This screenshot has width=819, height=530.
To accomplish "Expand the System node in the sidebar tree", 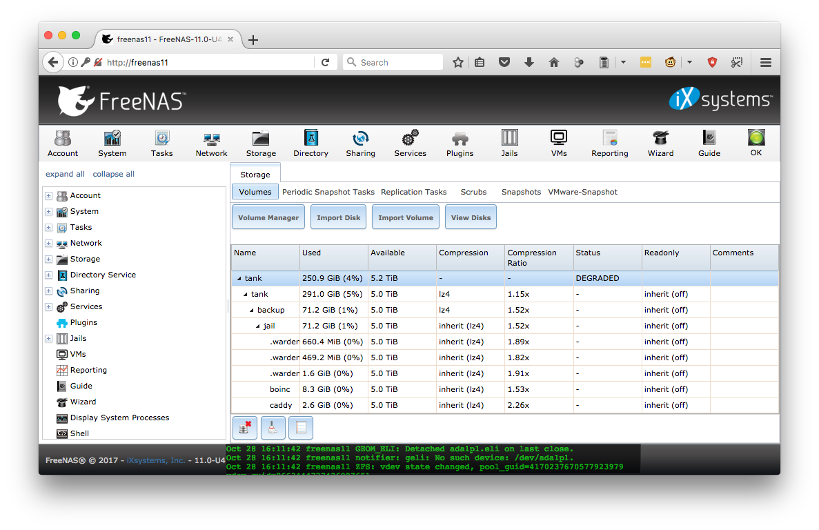I will click(x=48, y=211).
